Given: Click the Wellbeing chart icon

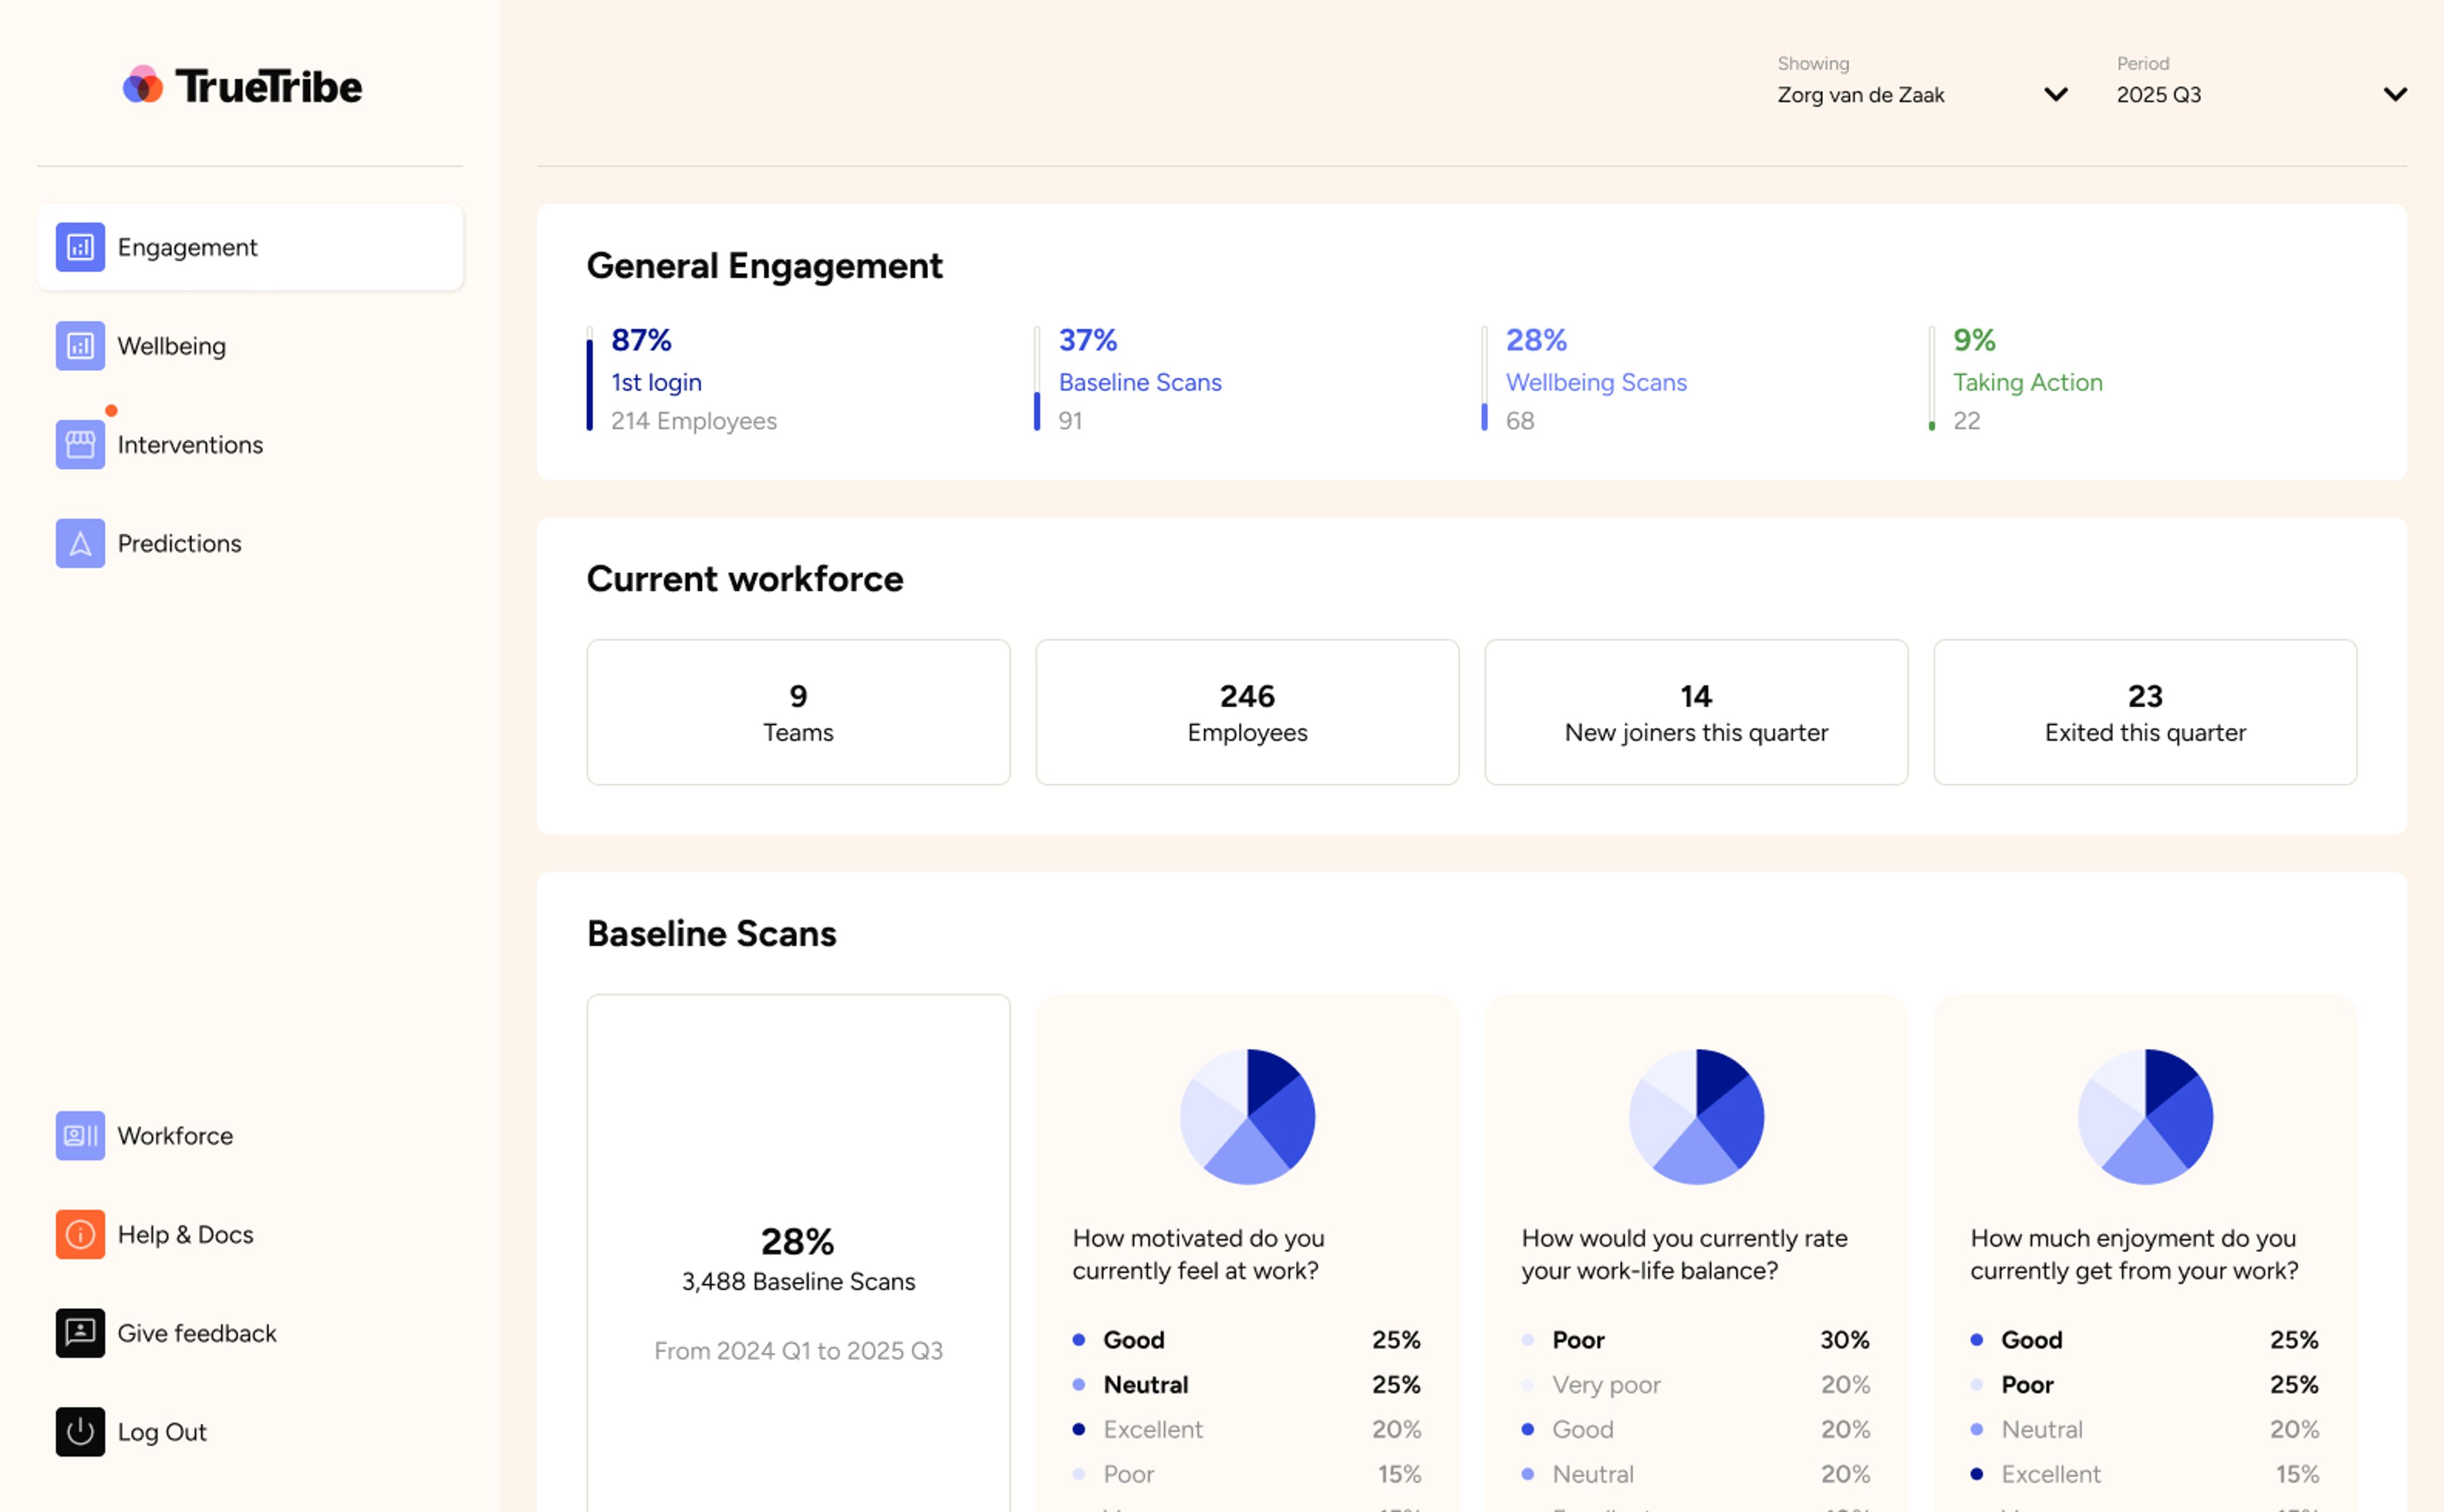Looking at the screenshot, I should pos(80,346).
